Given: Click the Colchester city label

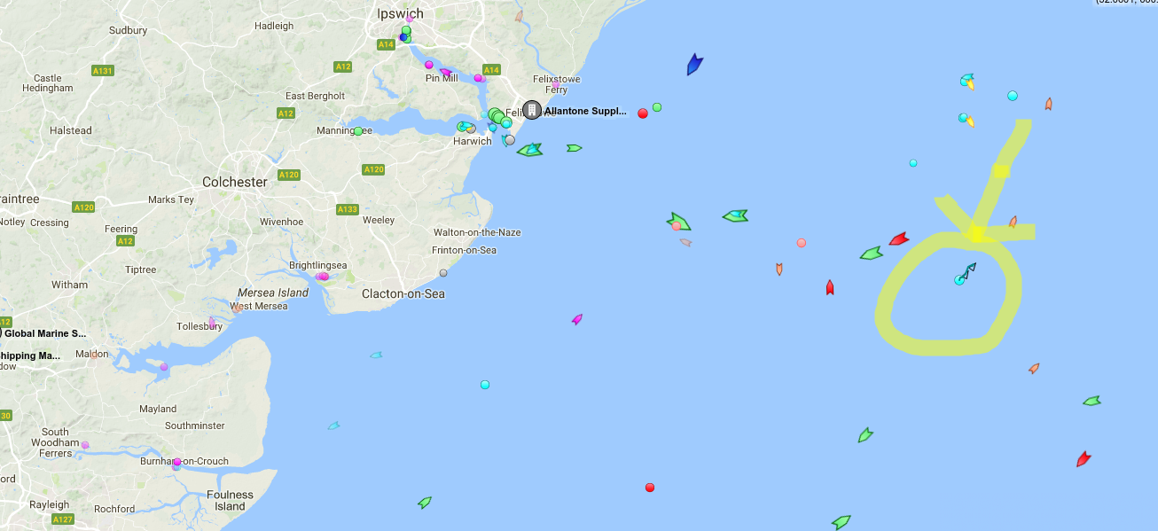Looking at the screenshot, I should pyautogui.click(x=235, y=182).
